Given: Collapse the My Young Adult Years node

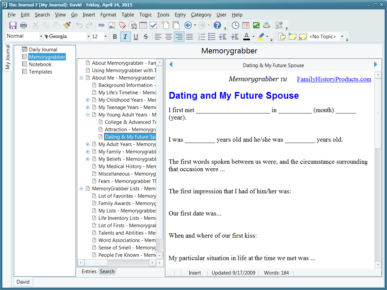Looking at the screenshot, I should 88,115.
